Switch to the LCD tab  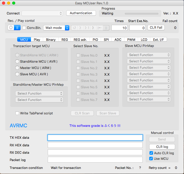click(x=144, y=40)
